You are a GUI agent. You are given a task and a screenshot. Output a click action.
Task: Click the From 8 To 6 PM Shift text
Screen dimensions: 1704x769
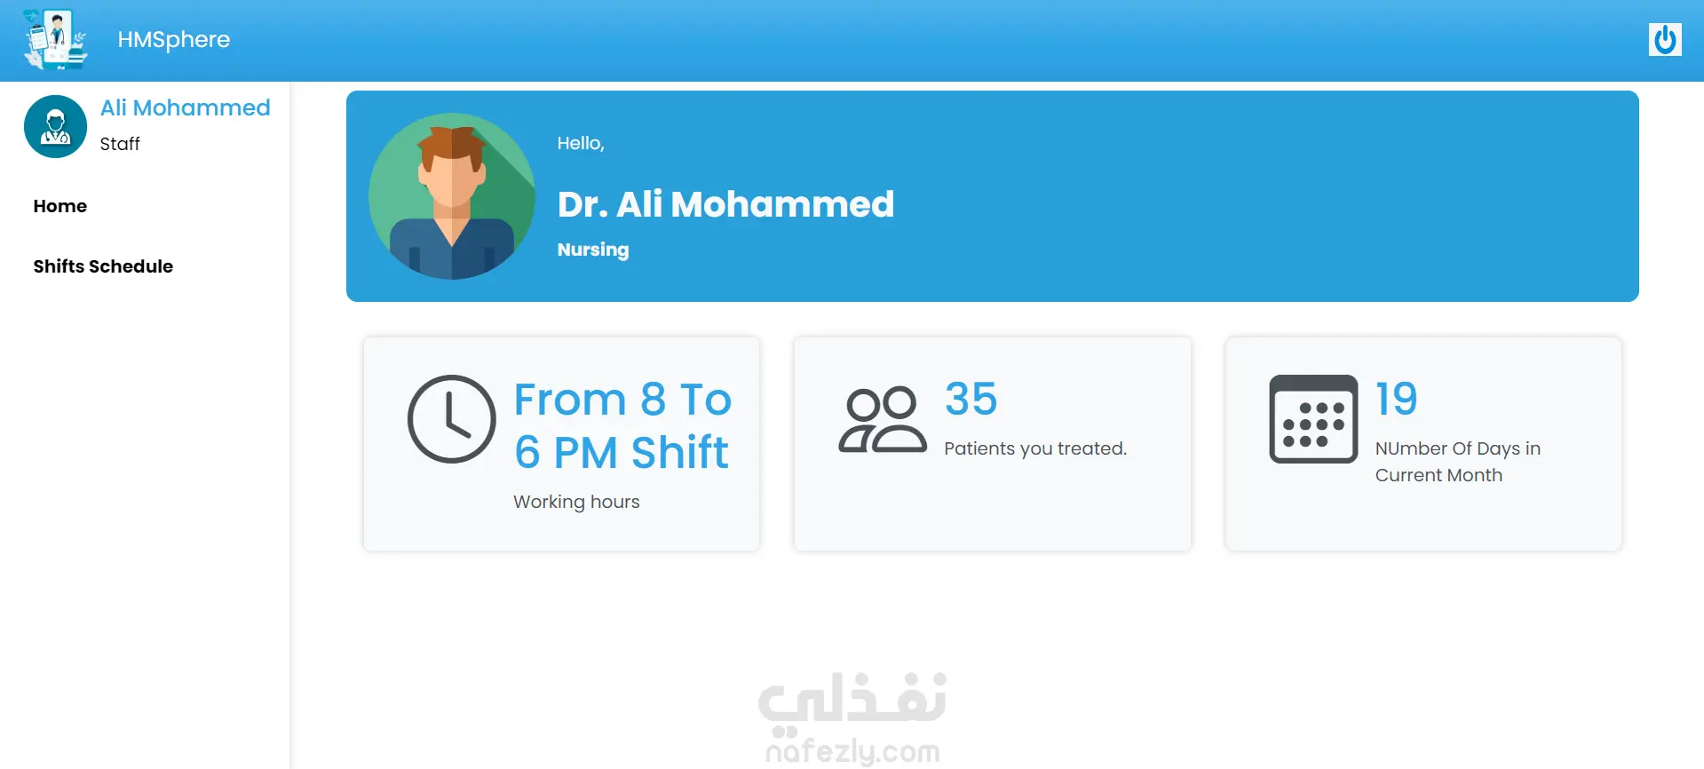click(x=622, y=425)
